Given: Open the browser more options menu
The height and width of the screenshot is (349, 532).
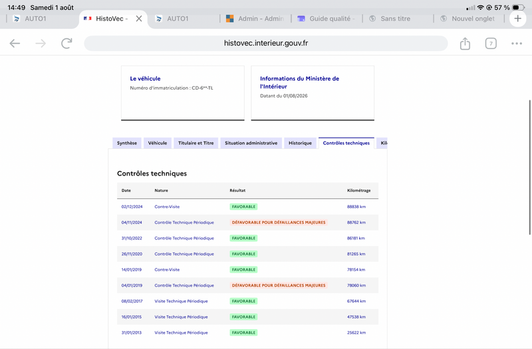Looking at the screenshot, I should [x=517, y=43].
